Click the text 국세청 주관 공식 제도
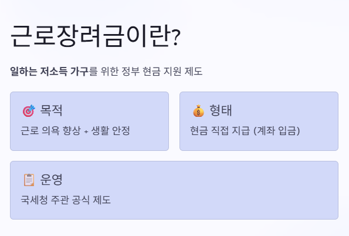 tap(66, 200)
